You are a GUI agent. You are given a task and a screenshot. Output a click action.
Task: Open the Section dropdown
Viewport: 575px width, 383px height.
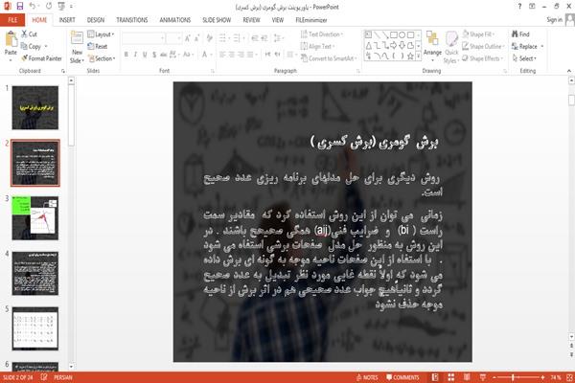point(102,58)
